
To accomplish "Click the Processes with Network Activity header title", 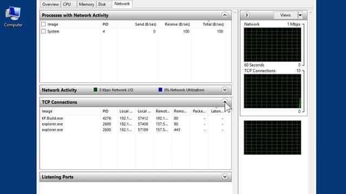I will tap(75, 15).
